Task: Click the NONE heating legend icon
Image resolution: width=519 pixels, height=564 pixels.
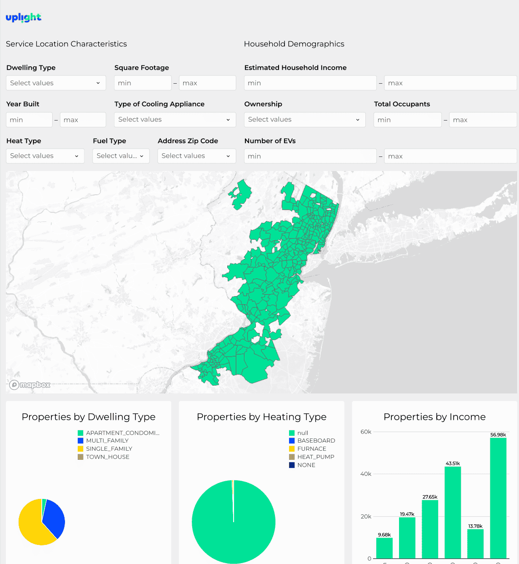Action: click(292, 465)
